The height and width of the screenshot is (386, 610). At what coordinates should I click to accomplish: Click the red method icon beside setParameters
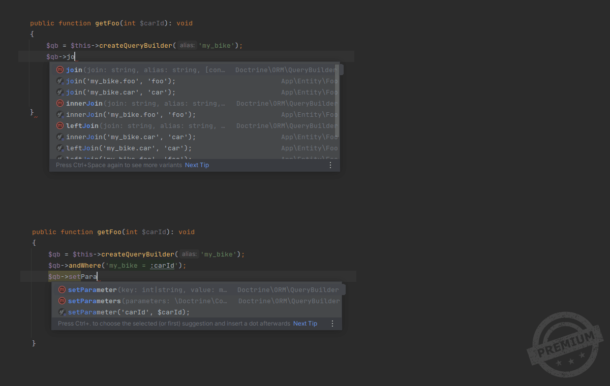pos(62,301)
